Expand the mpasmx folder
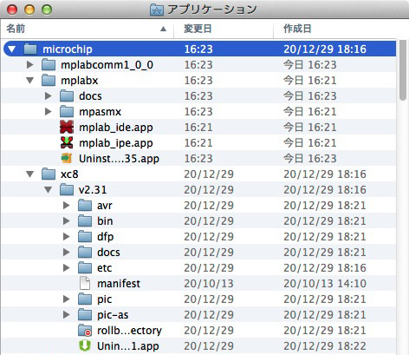The width and height of the screenshot is (409, 355). (49, 111)
